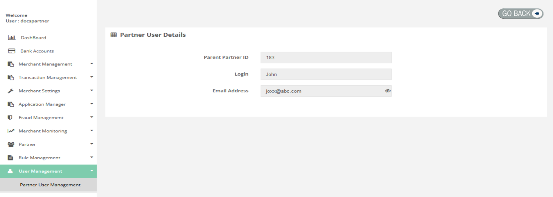
Task: Click the Login field containing John
Action: pos(326,74)
